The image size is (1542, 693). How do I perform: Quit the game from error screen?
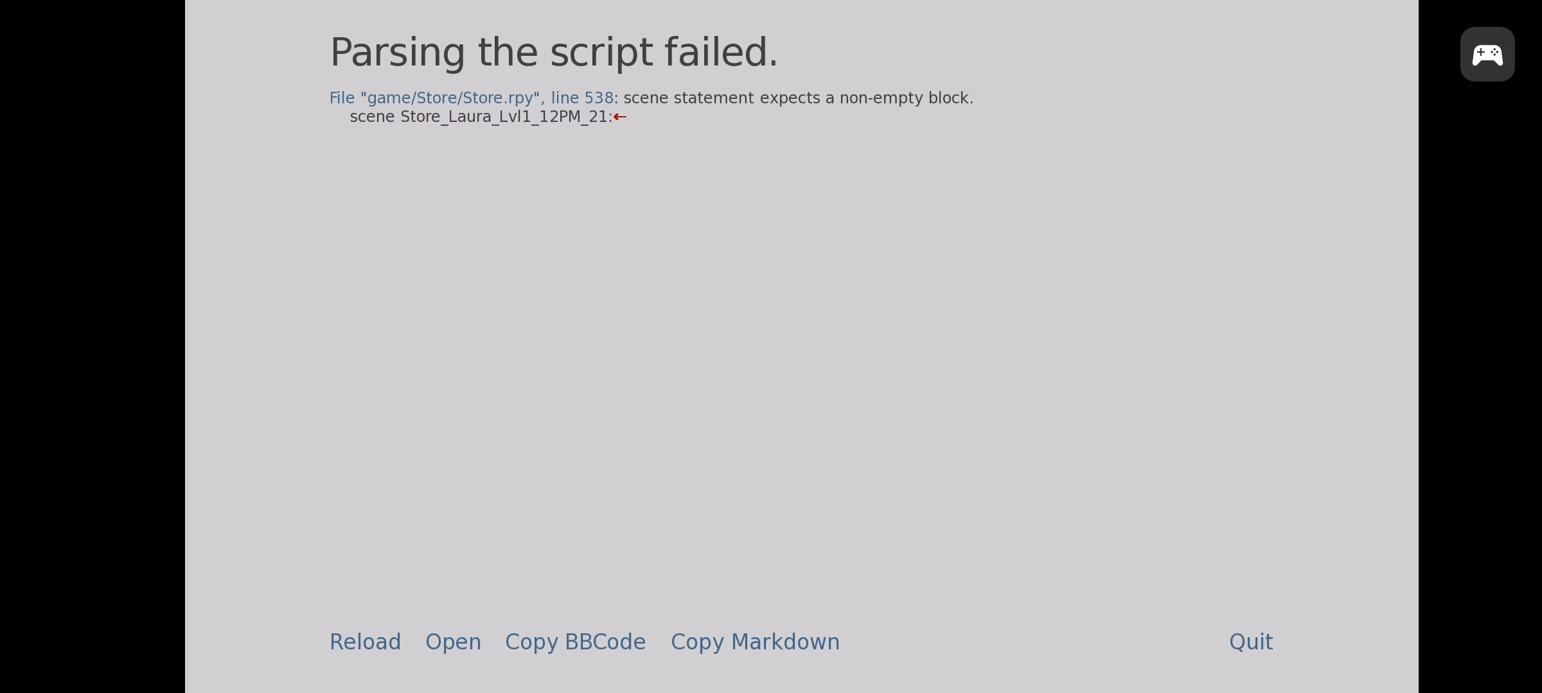click(x=1251, y=642)
